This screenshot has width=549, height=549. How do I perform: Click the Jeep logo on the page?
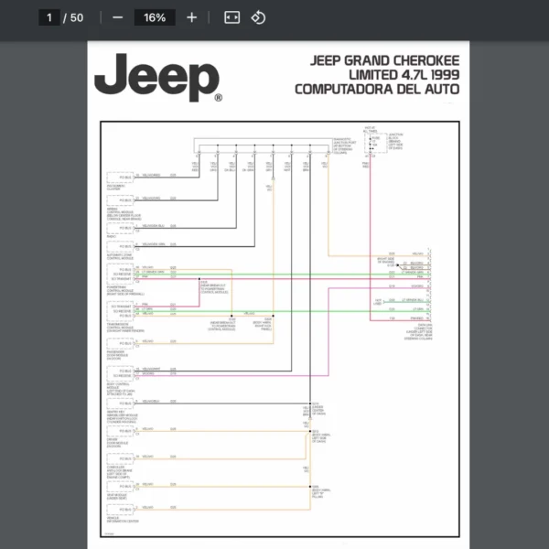[157, 78]
